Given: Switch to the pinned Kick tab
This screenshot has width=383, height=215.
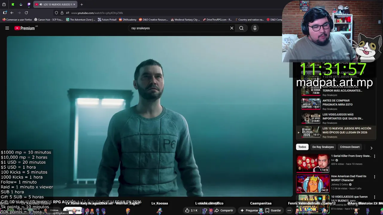Looking at the screenshot, I should (13, 4).
